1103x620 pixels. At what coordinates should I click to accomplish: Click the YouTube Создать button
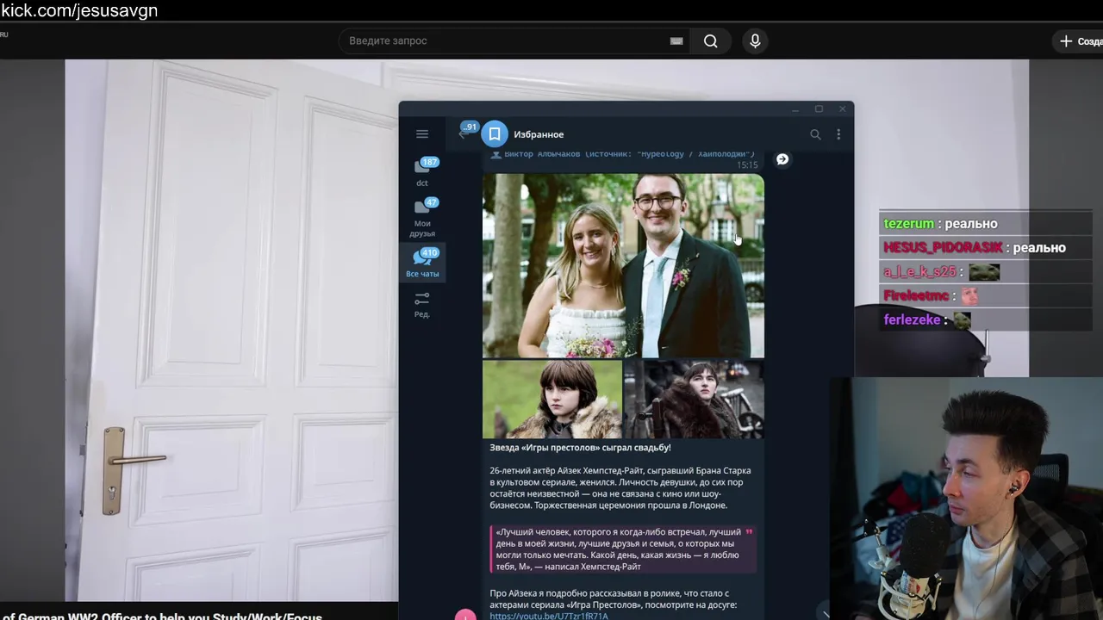pyautogui.click(x=1080, y=40)
